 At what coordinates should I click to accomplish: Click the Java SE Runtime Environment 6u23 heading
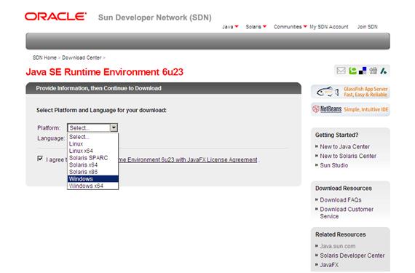coord(105,72)
